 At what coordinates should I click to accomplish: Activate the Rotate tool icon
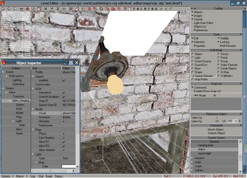click(33, 9)
